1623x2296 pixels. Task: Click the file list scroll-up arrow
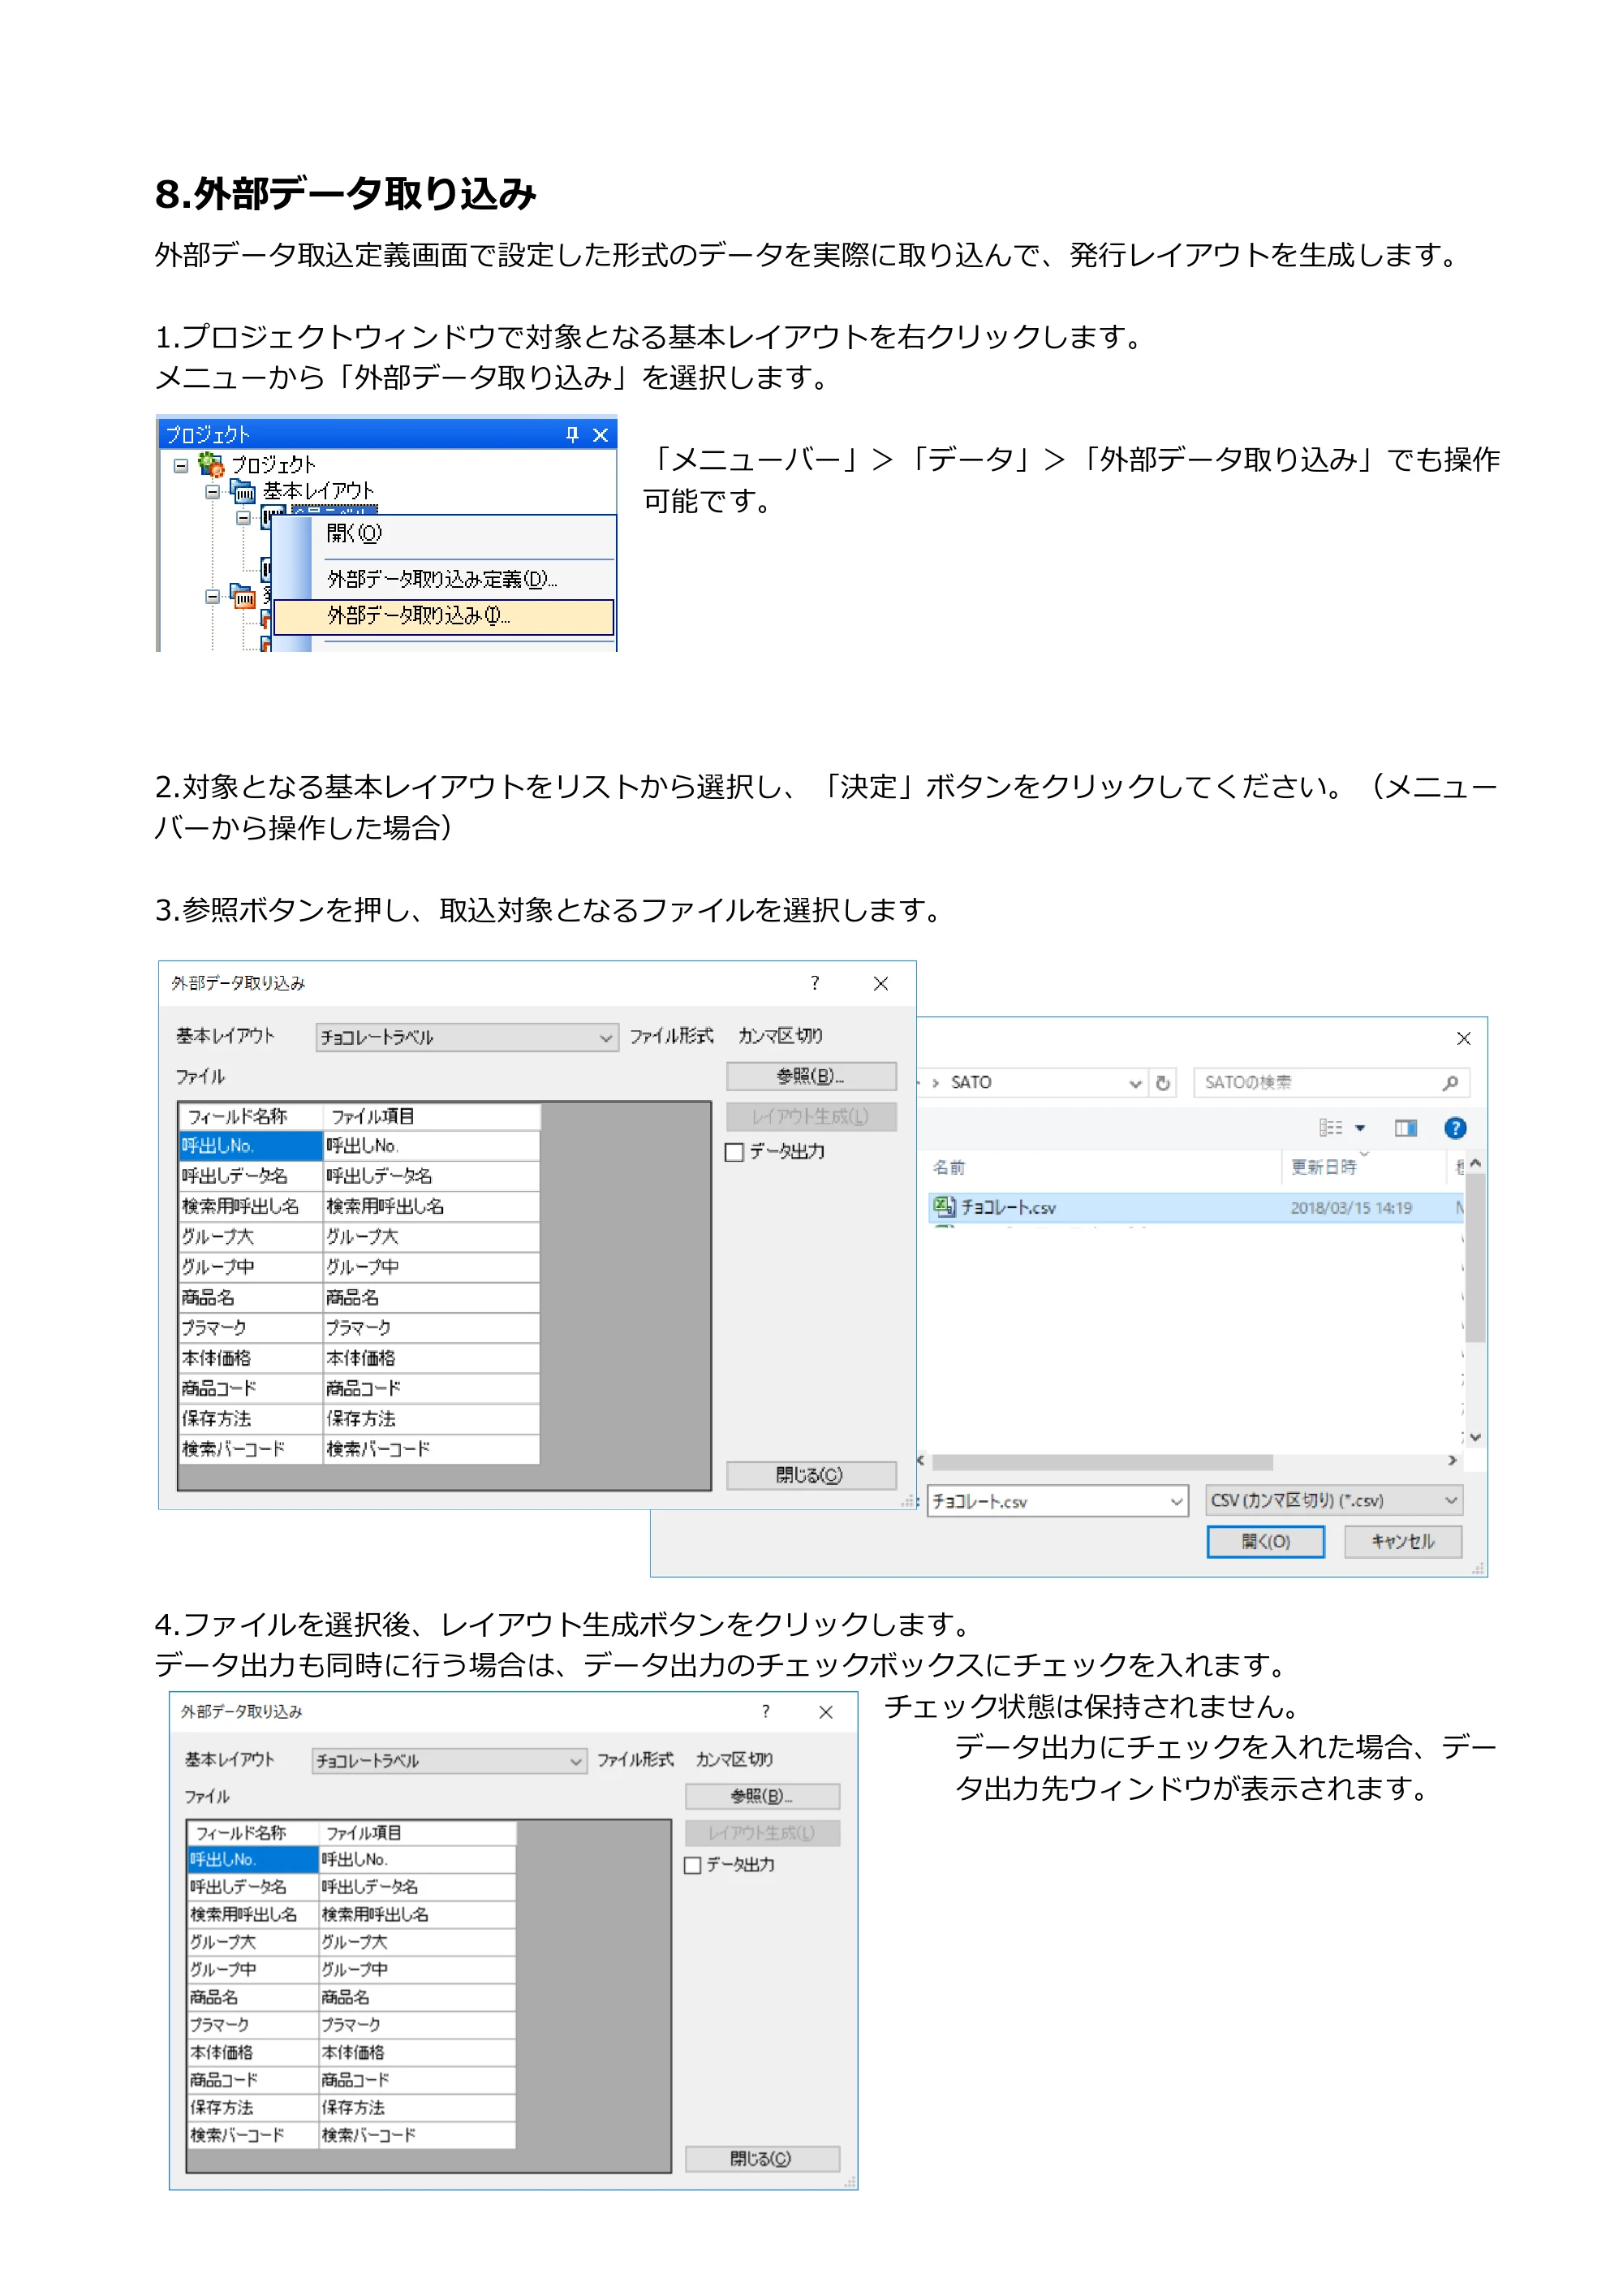click(x=1475, y=1163)
